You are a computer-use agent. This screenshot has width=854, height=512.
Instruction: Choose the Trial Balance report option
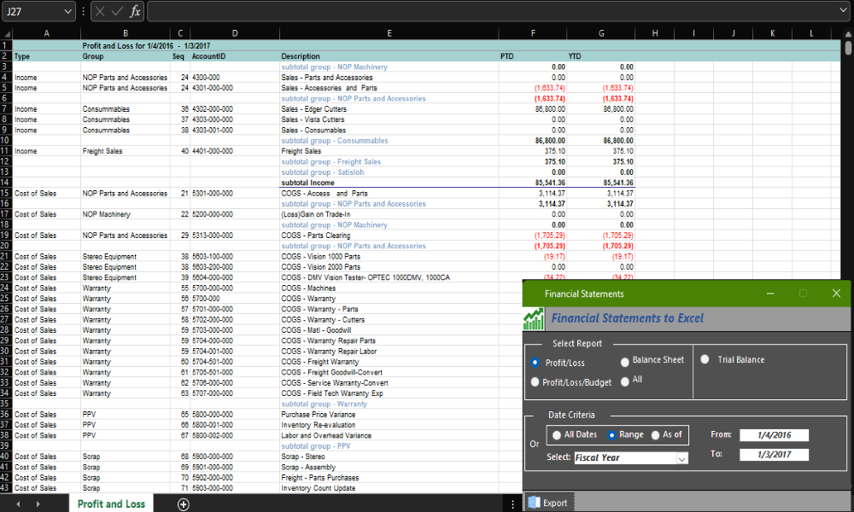[x=705, y=360]
